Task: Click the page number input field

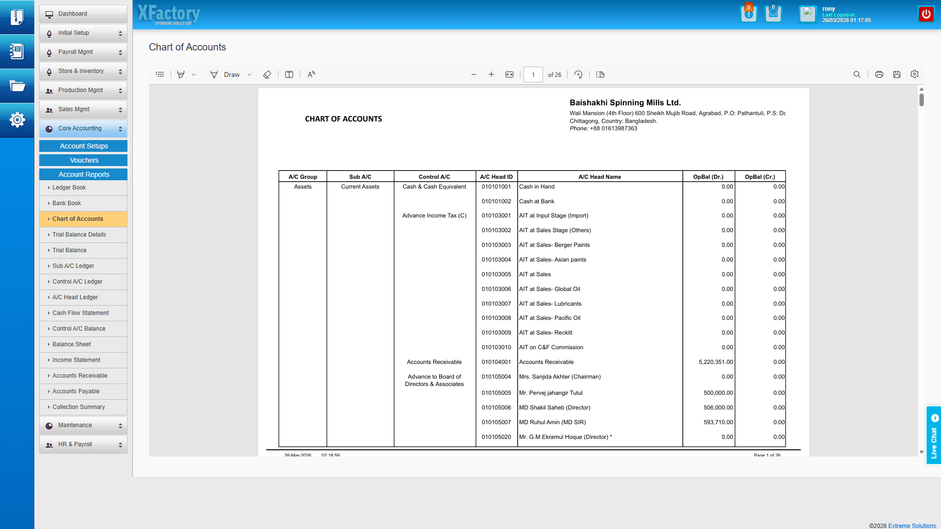Action: click(533, 74)
